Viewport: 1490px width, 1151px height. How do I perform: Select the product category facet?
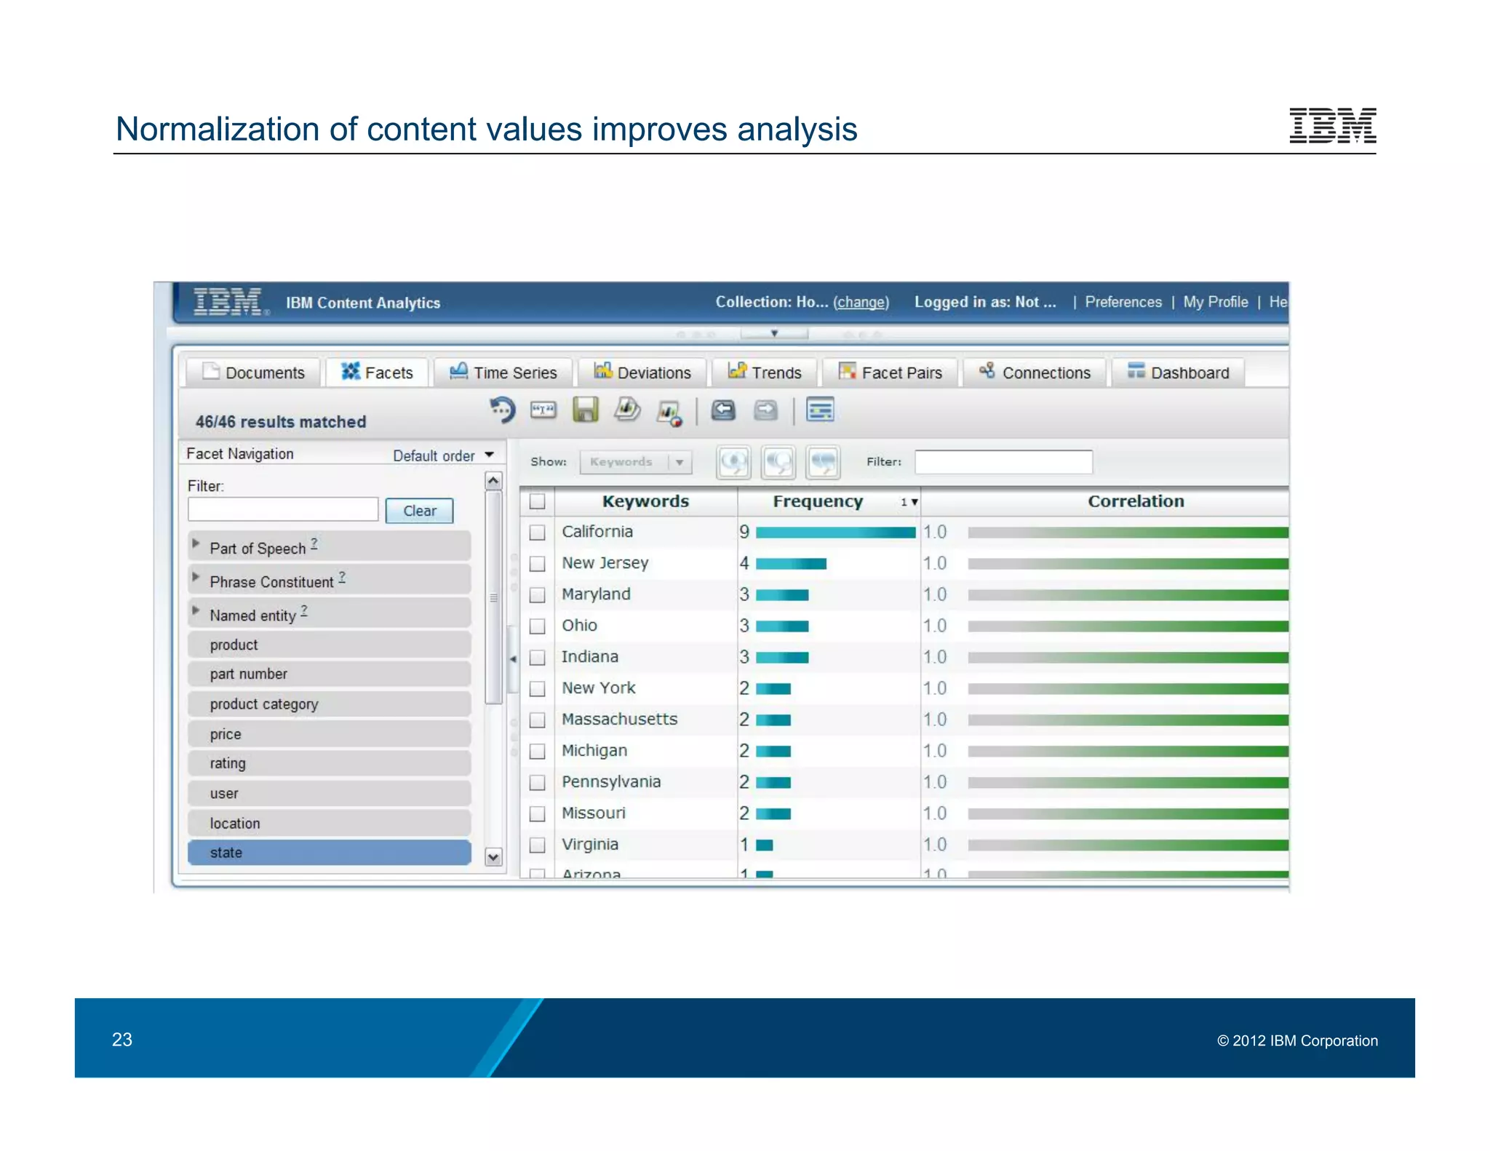tap(329, 704)
